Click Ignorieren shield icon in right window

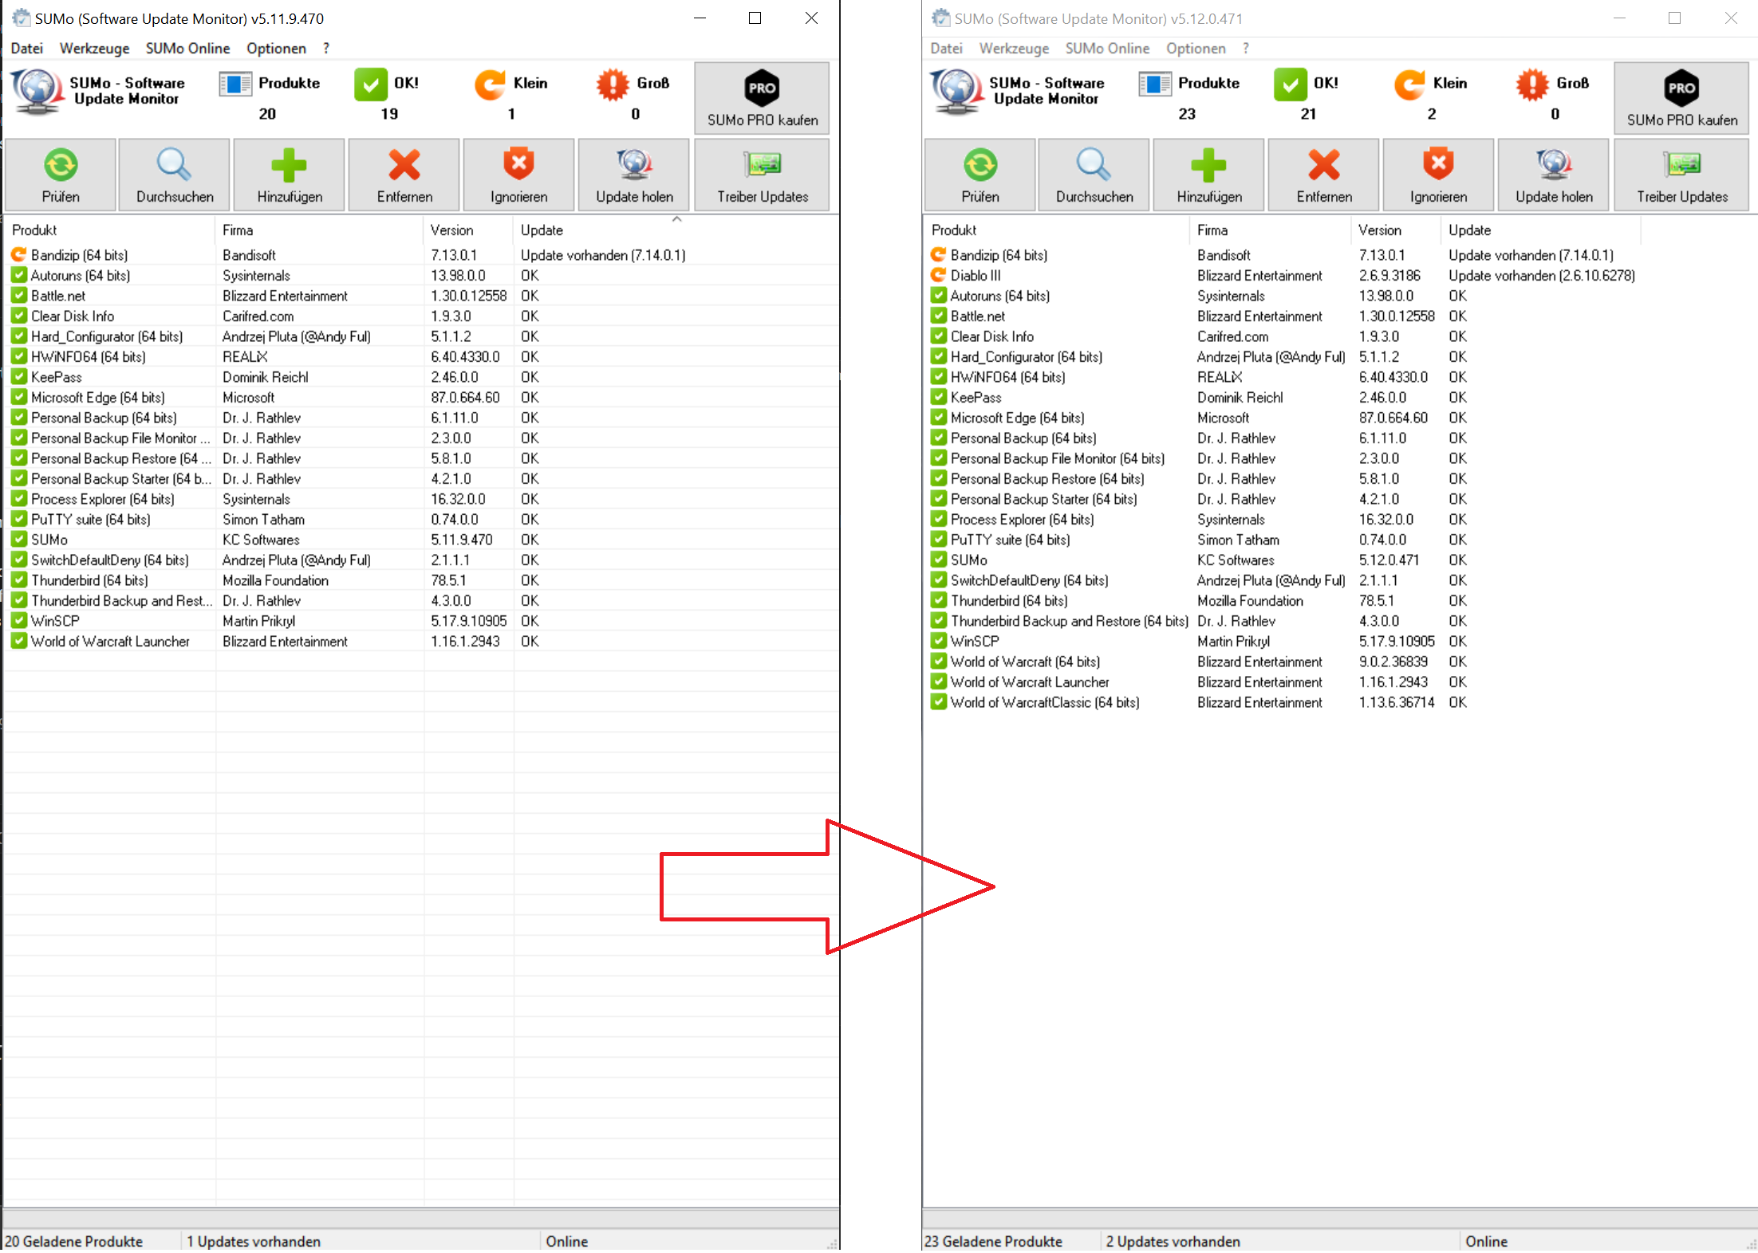pos(1438,164)
